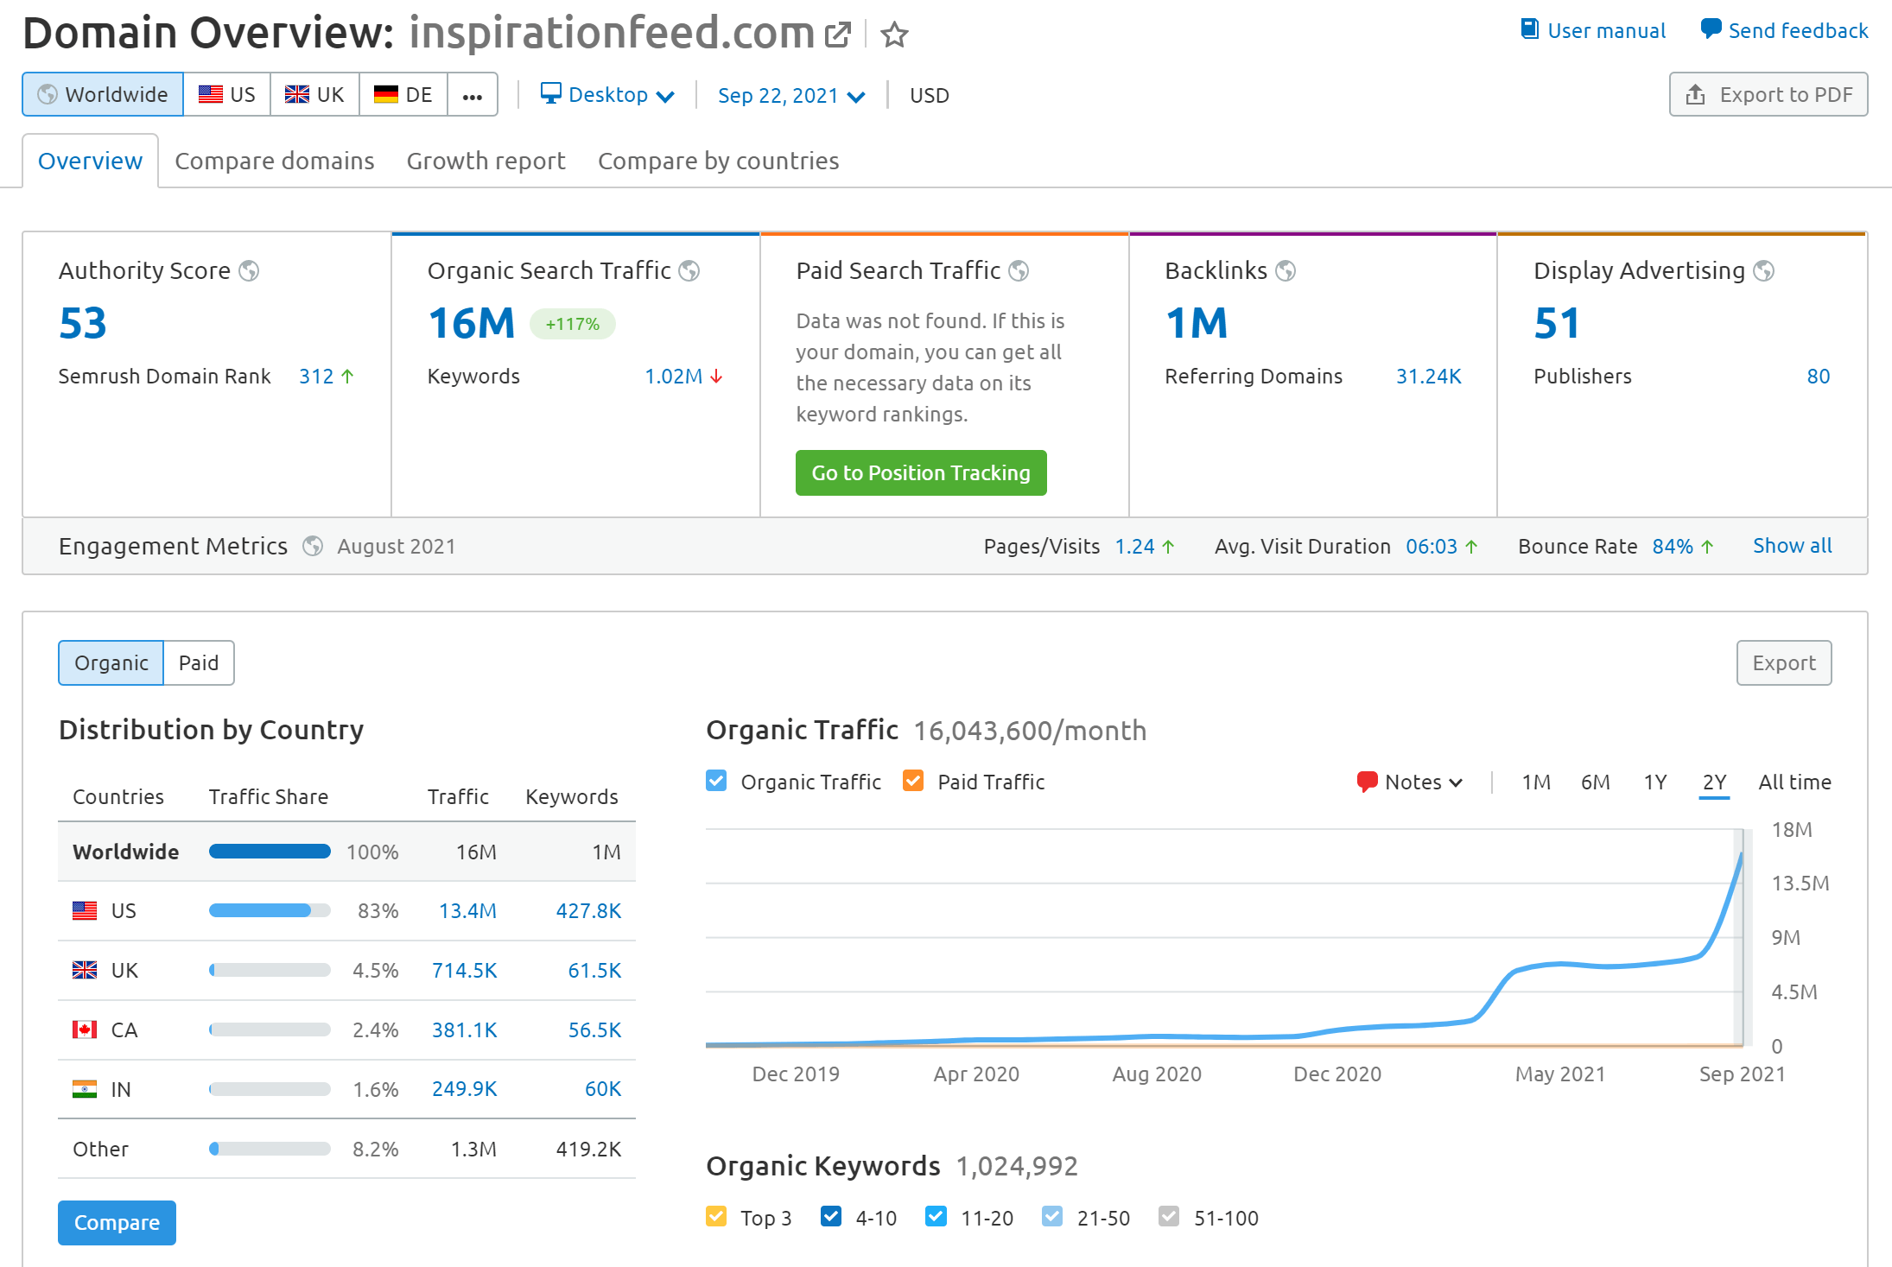
Task: Click the Show all engagement link
Action: coord(1793,546)
